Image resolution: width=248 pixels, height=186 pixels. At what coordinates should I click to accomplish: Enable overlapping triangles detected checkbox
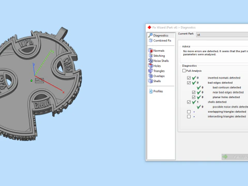189,112
